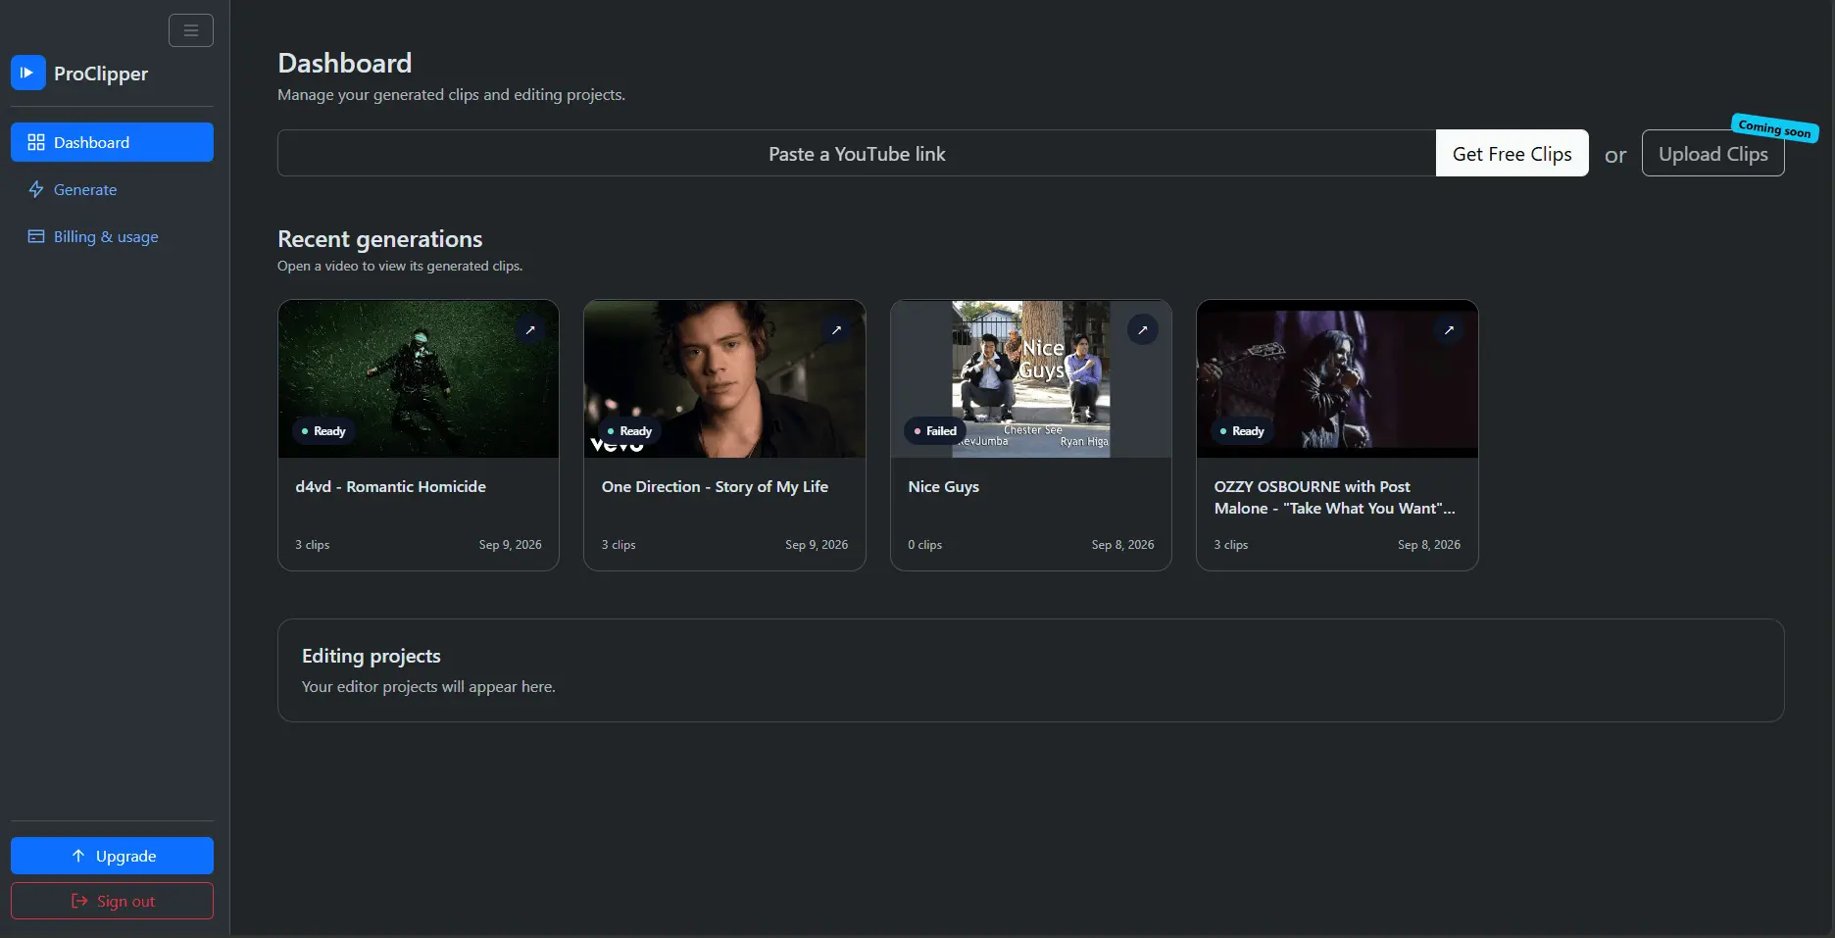The height and width of the screenshot is (938, 1835).
Task: Toggle the sidebar hamburger menu button
Action: 191,30
